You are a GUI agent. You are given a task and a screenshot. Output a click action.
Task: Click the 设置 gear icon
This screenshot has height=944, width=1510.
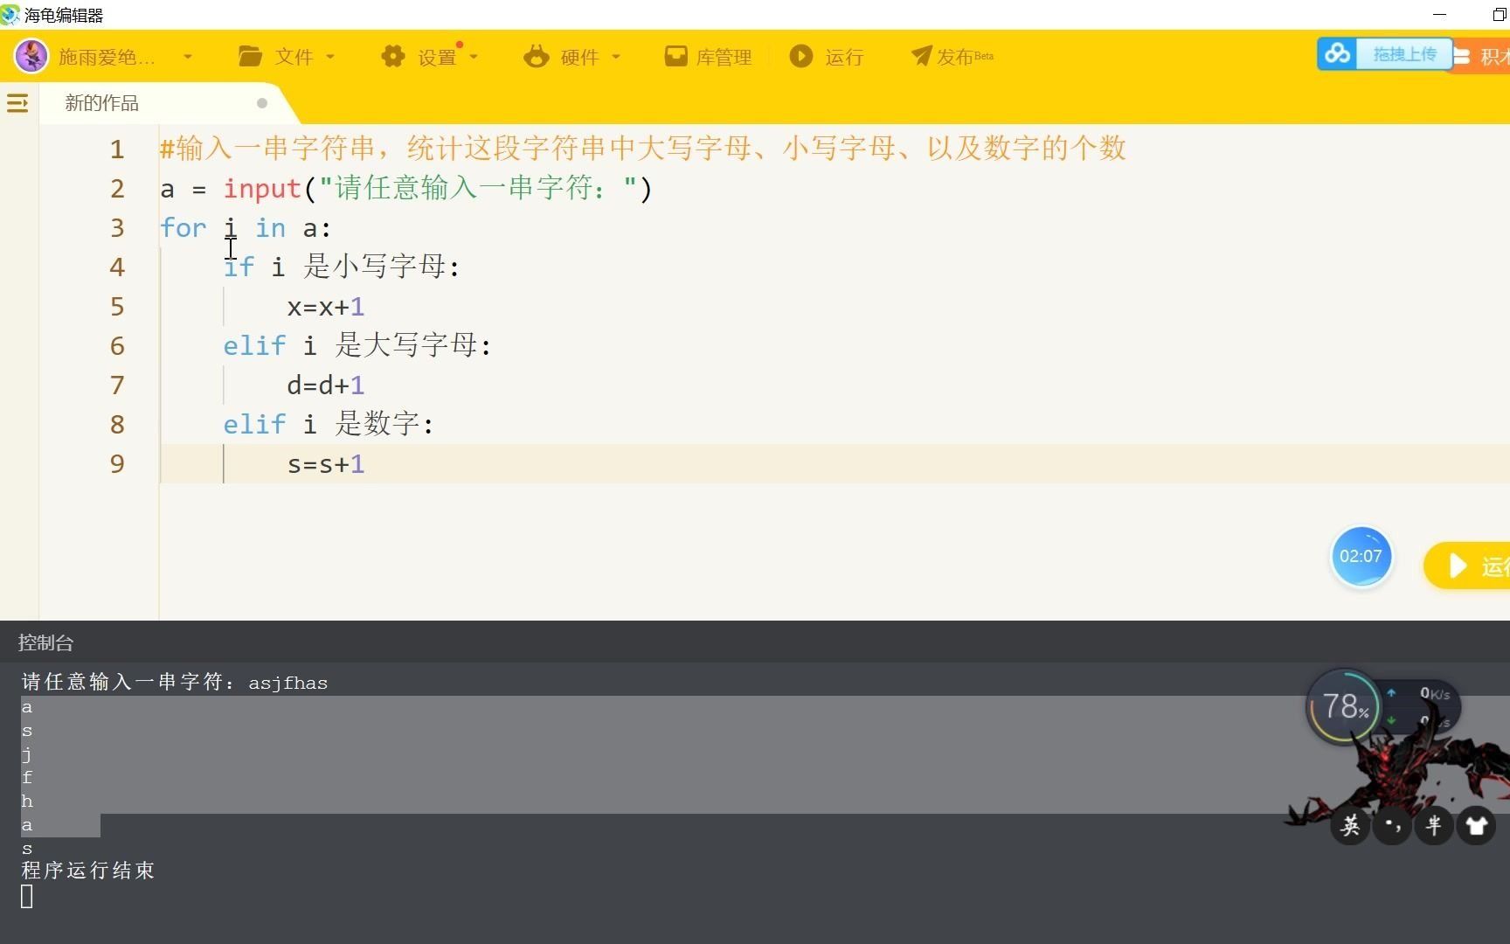[393, 57]
